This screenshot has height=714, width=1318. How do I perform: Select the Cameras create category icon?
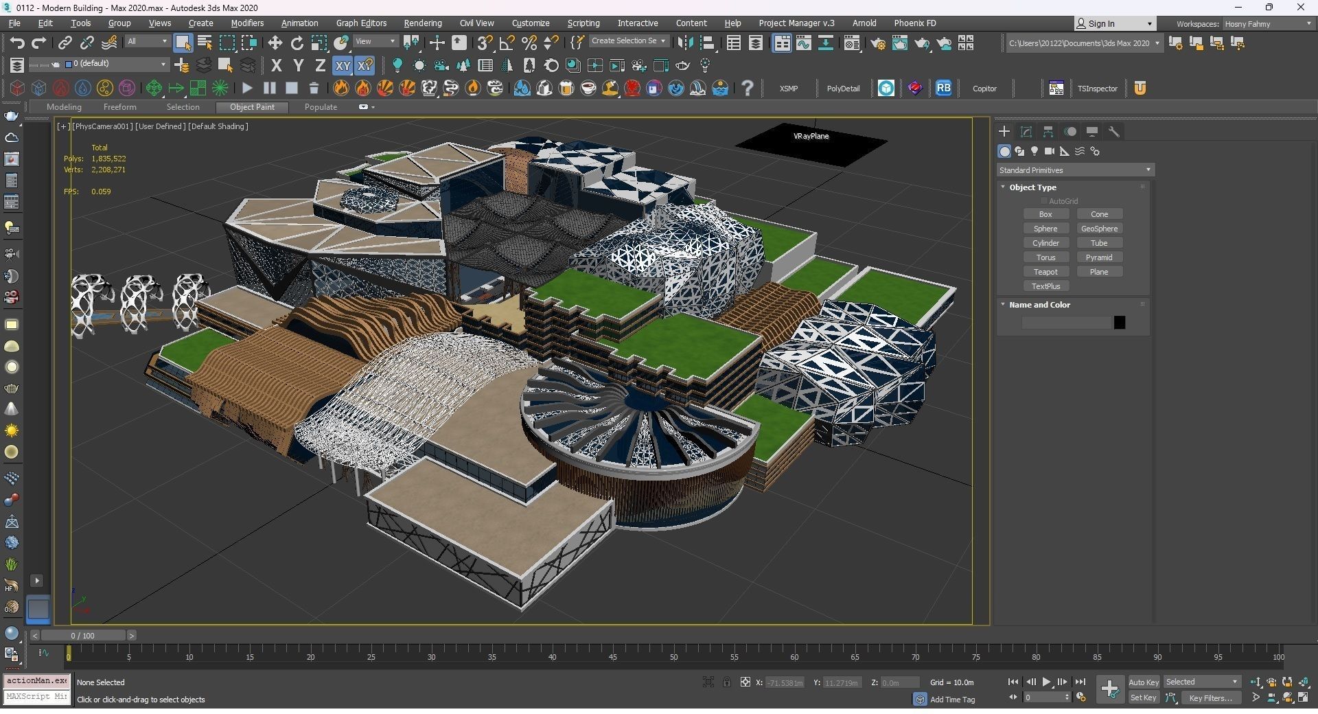click(x=1050, y=151)
